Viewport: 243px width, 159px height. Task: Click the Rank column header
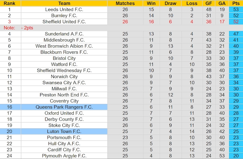[9, 4]
